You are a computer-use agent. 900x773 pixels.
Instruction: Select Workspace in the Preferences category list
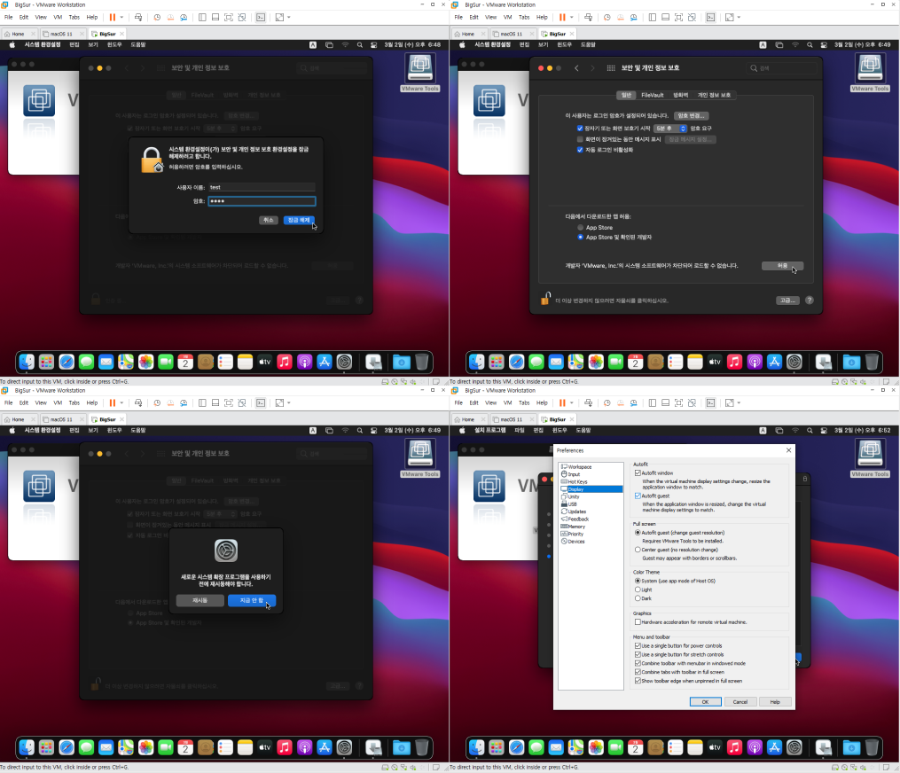click(579, 466)
